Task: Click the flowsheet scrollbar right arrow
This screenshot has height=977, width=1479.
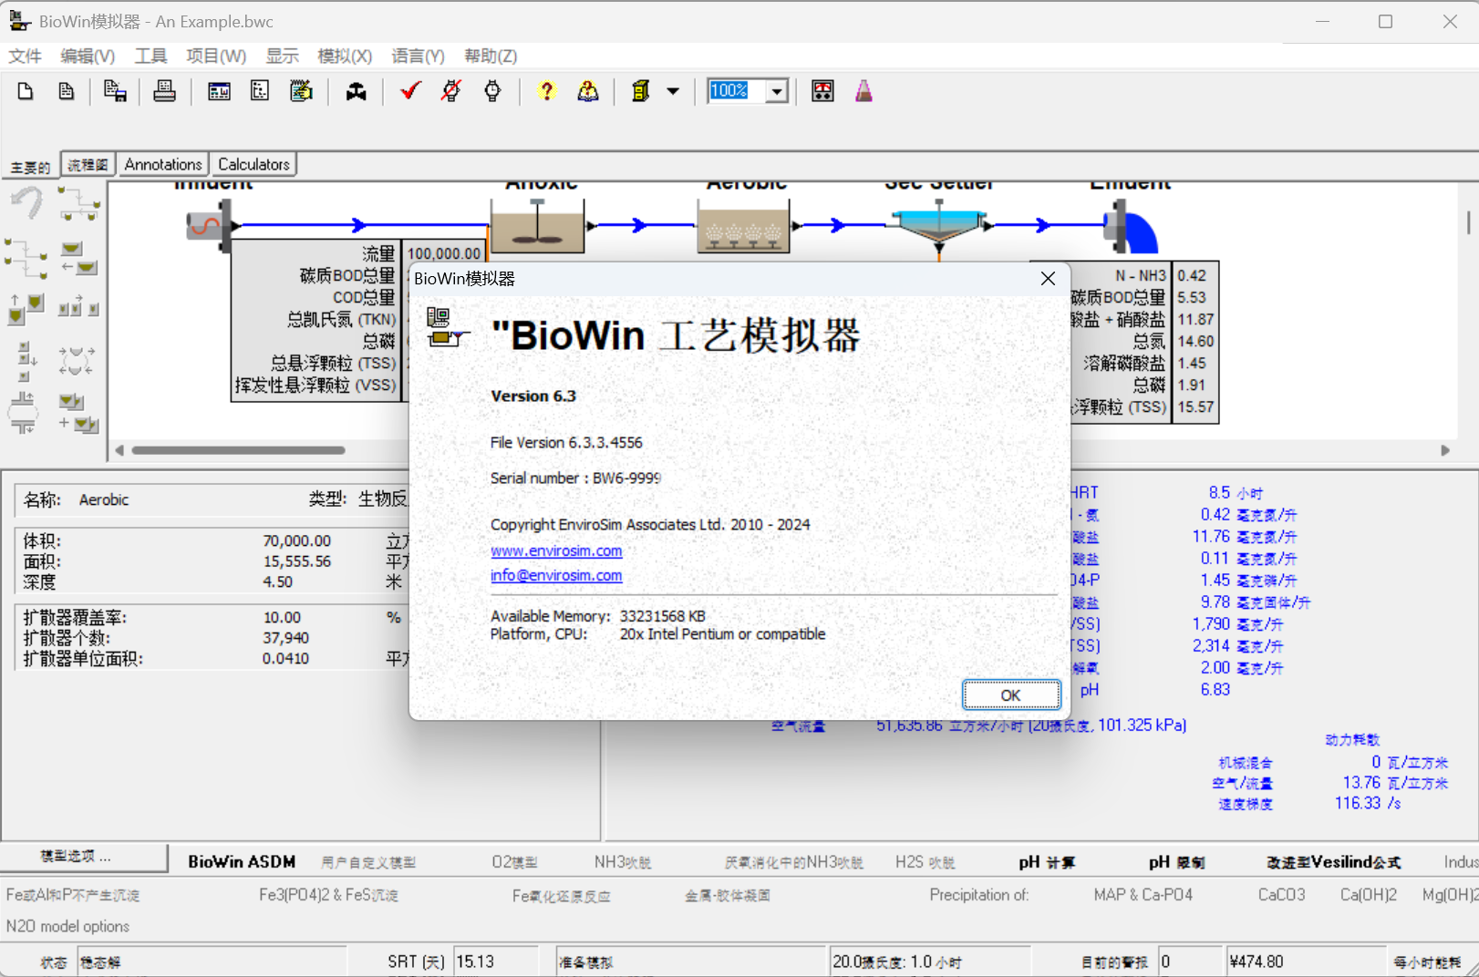Action: [1445, 450]
